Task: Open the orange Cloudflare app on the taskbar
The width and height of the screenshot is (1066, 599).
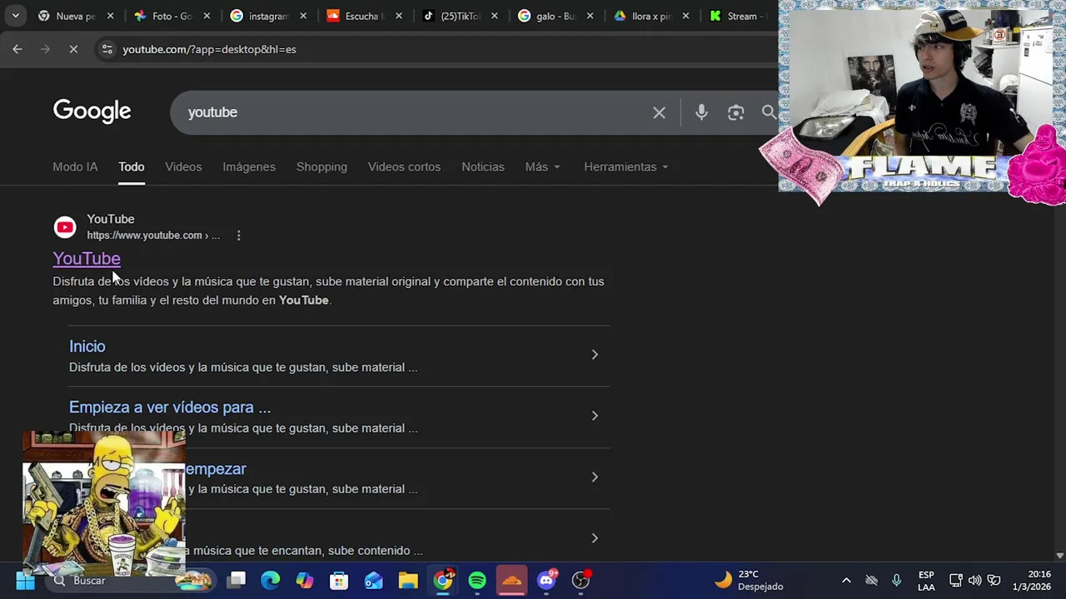Action: click(511, 580)
